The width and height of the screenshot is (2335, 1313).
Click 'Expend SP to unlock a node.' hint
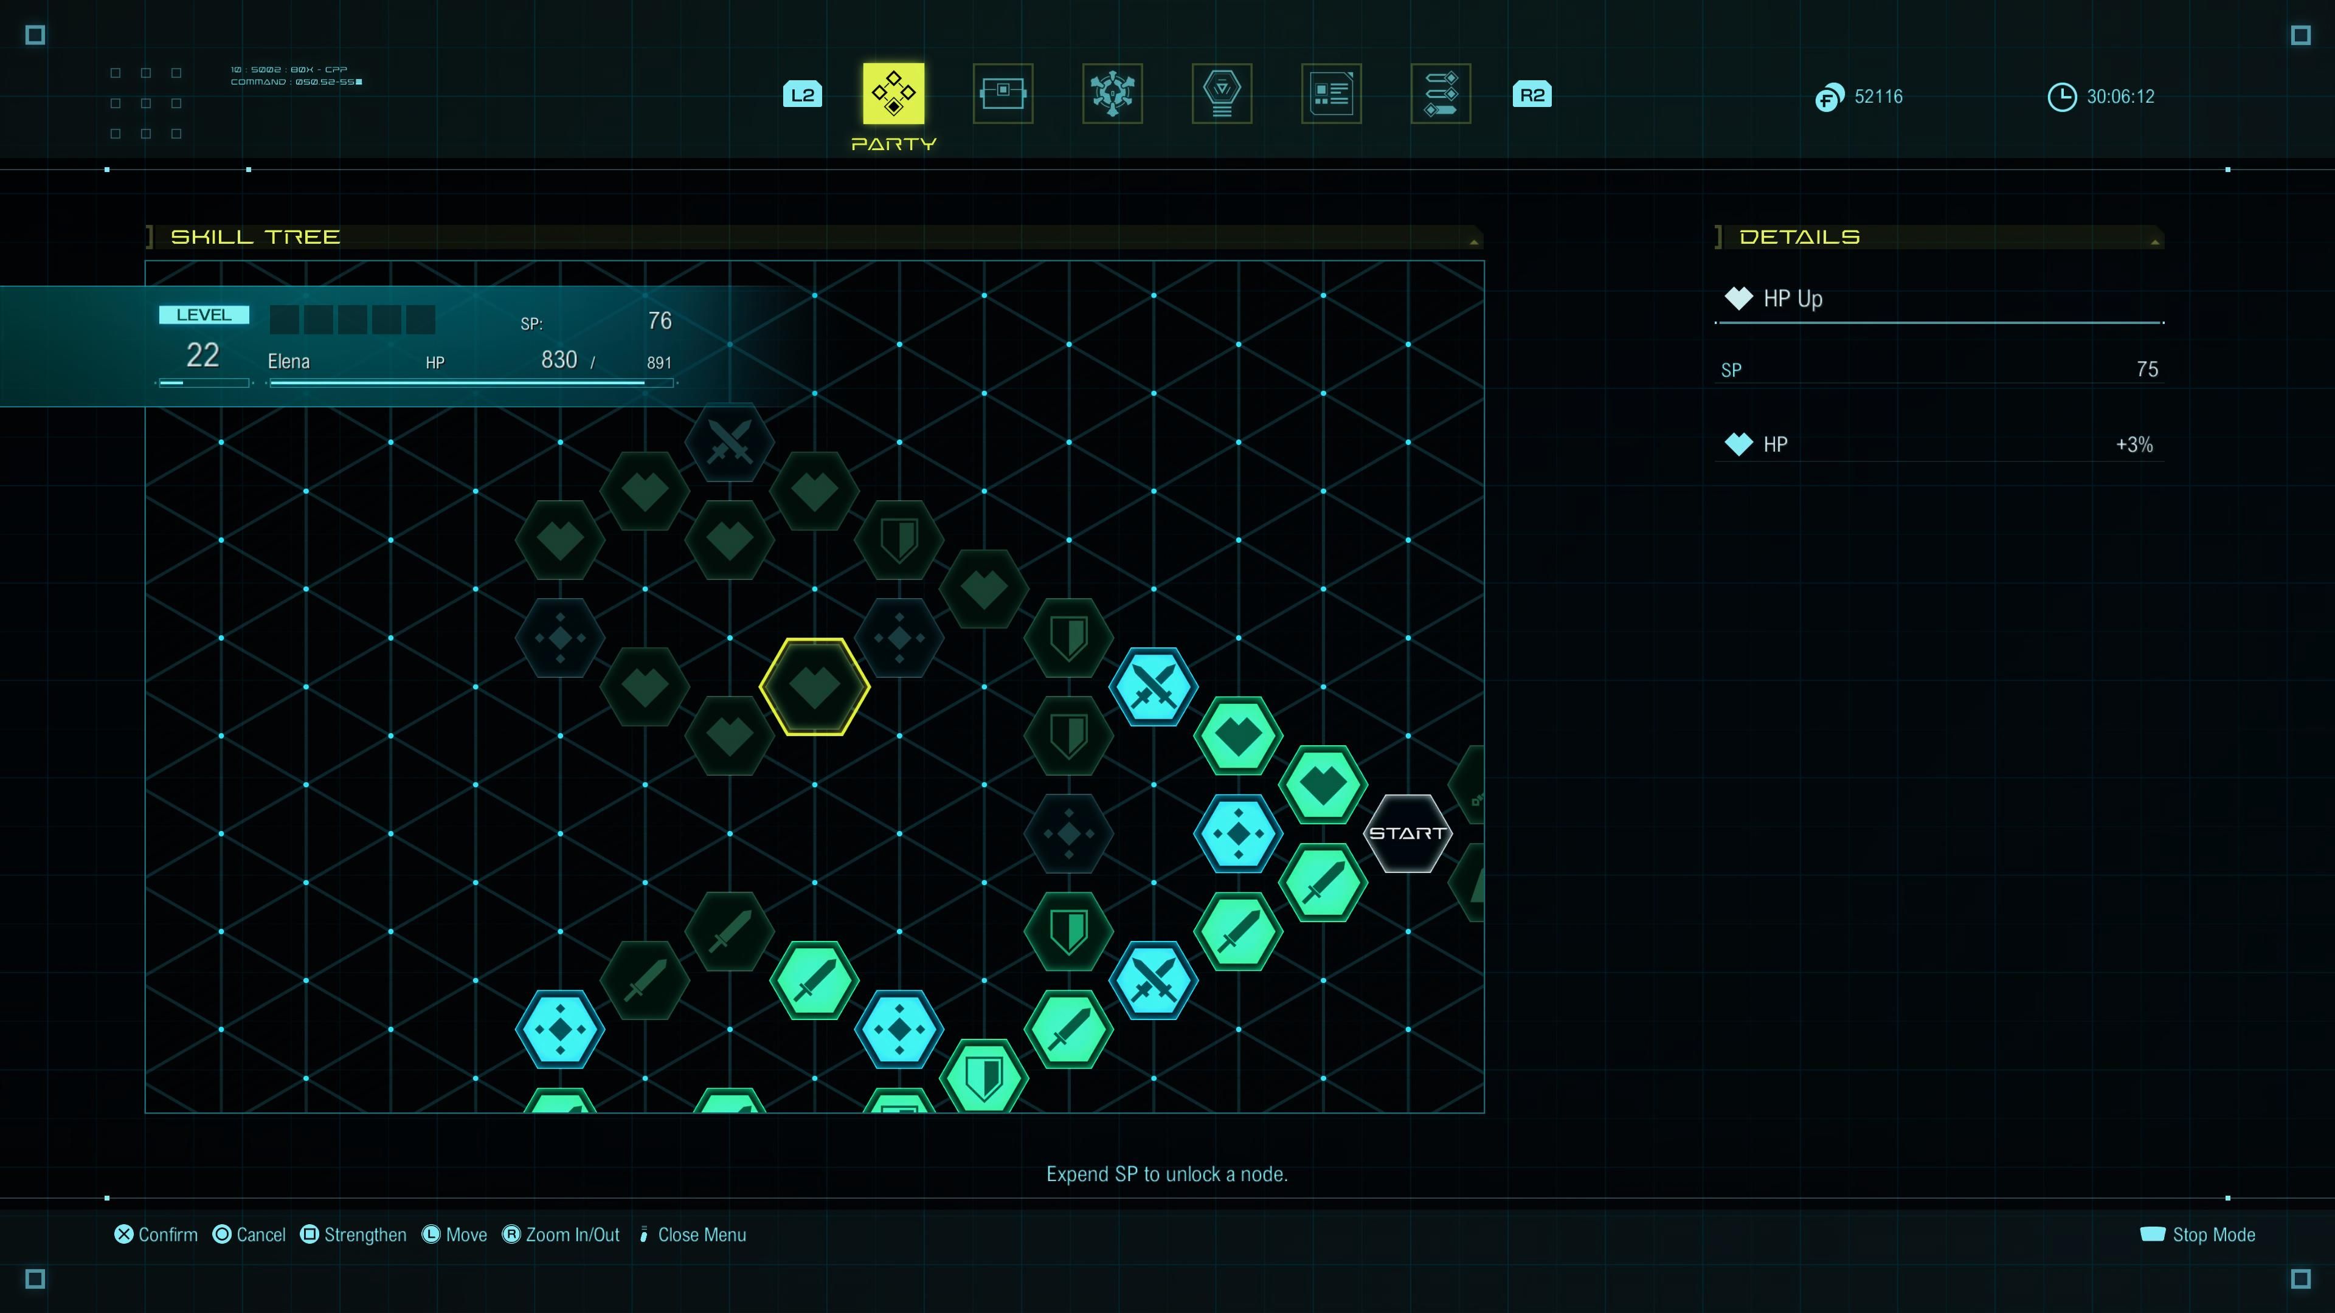pos(1167,1174)
